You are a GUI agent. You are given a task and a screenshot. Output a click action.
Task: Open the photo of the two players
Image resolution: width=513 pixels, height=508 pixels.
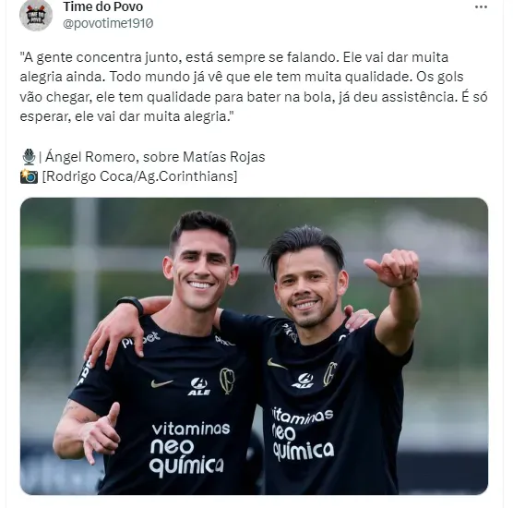tap(254, 345)
